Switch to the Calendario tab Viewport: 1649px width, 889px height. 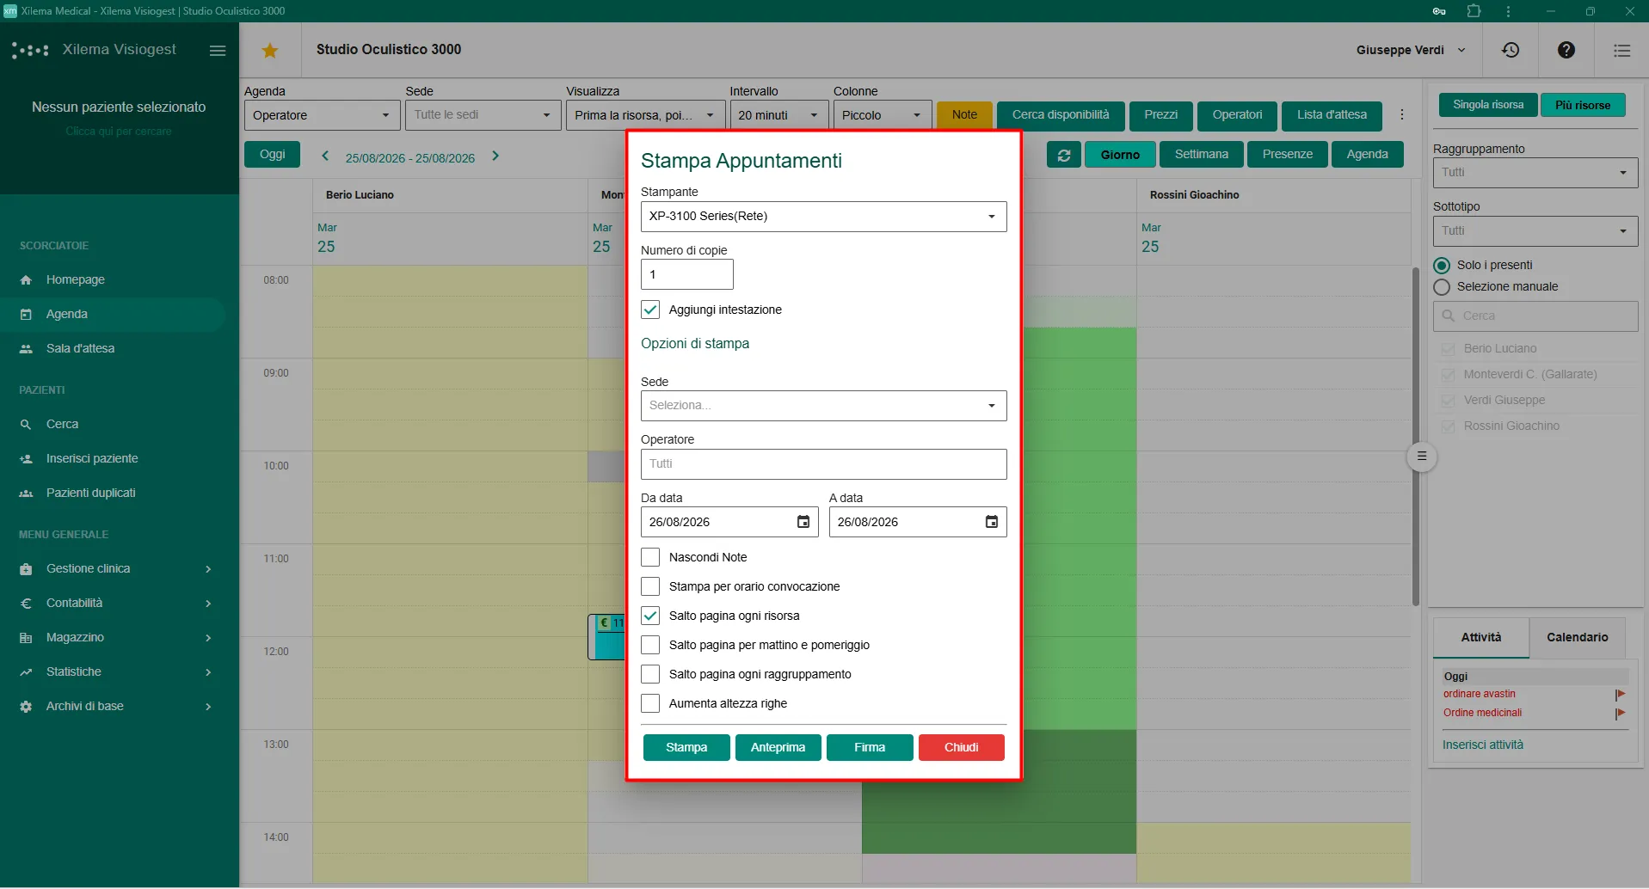(1577, 638)
